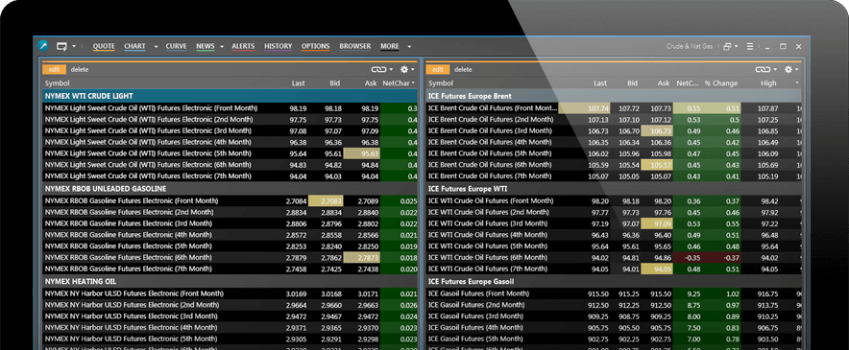
Task: Select the ICE Futures Europe WTI group header
Action: pos(614,189)
